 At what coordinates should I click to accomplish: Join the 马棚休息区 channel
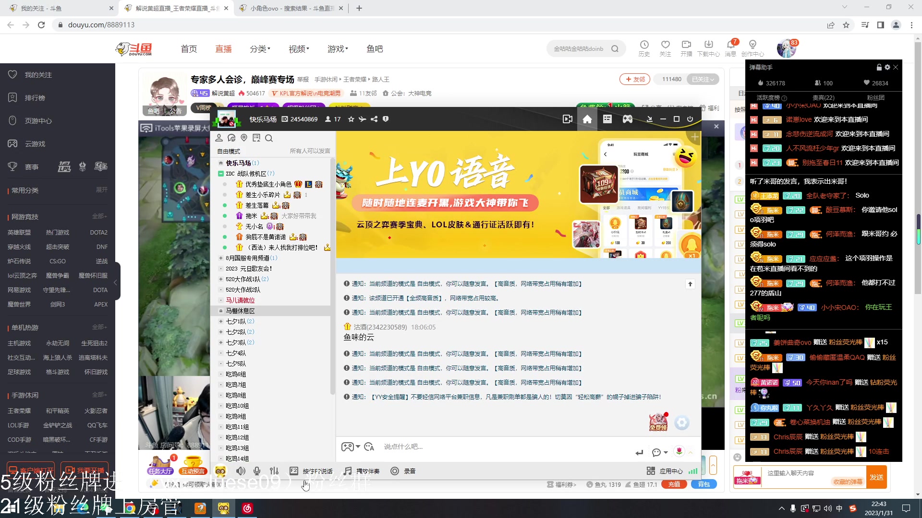(x=240, y=311)
